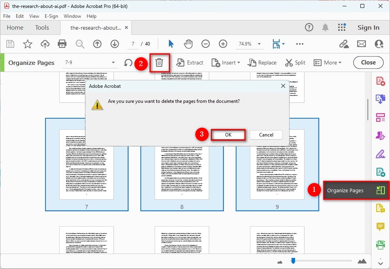This screenshot has height=269, width=390.
Task: Share the file via email icon
Action: click(362, 44)
